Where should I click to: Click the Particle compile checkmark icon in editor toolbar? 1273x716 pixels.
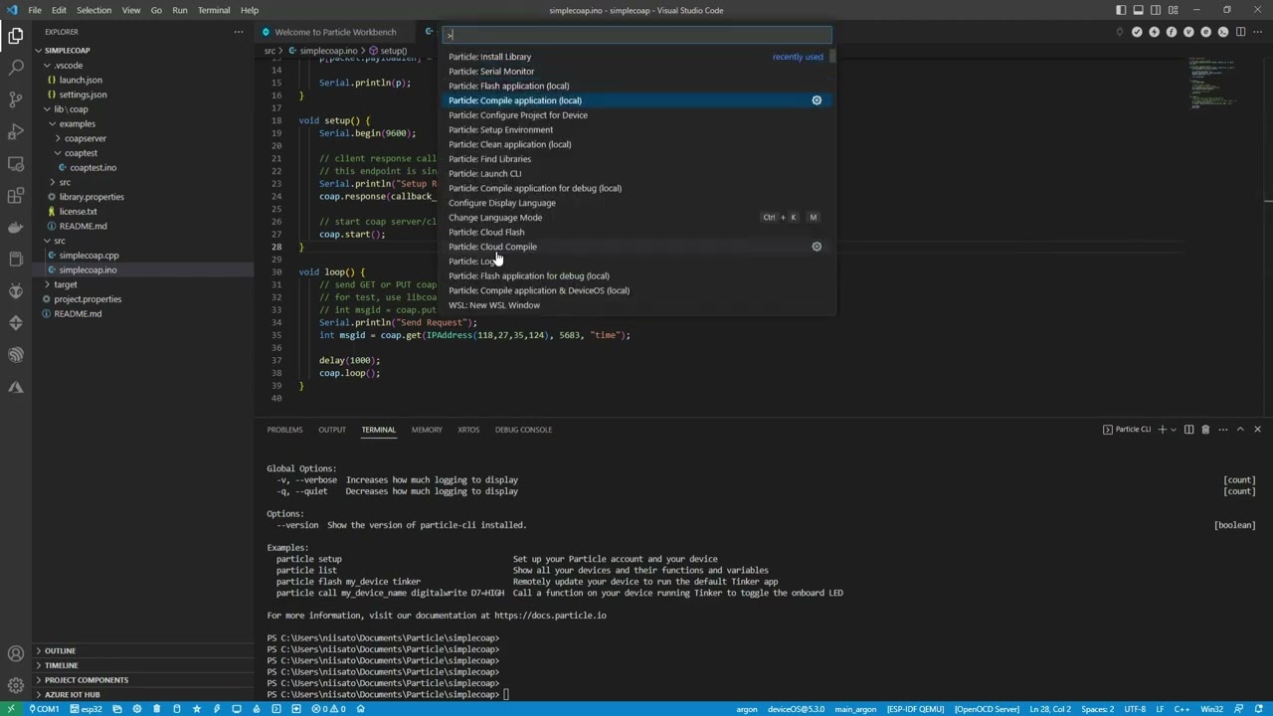(x=1137, y=32)
